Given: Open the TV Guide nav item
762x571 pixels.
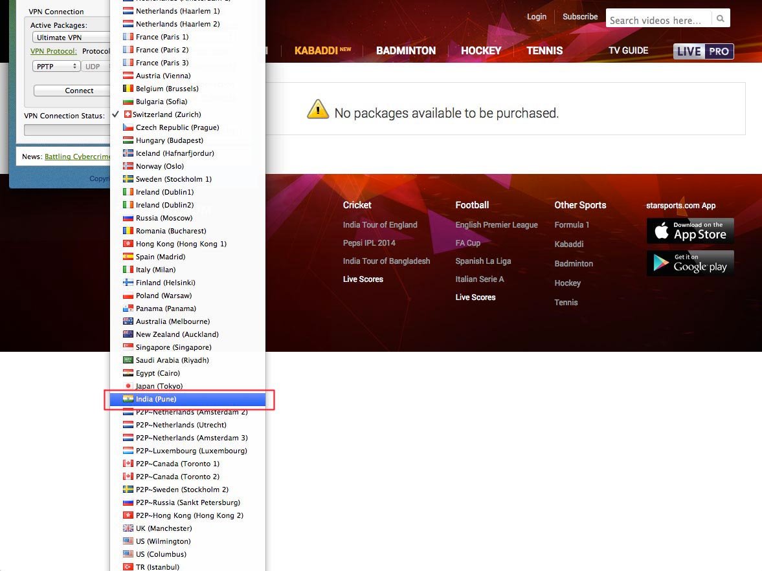Looking at the screenshot, I should (x=628, y=50).
